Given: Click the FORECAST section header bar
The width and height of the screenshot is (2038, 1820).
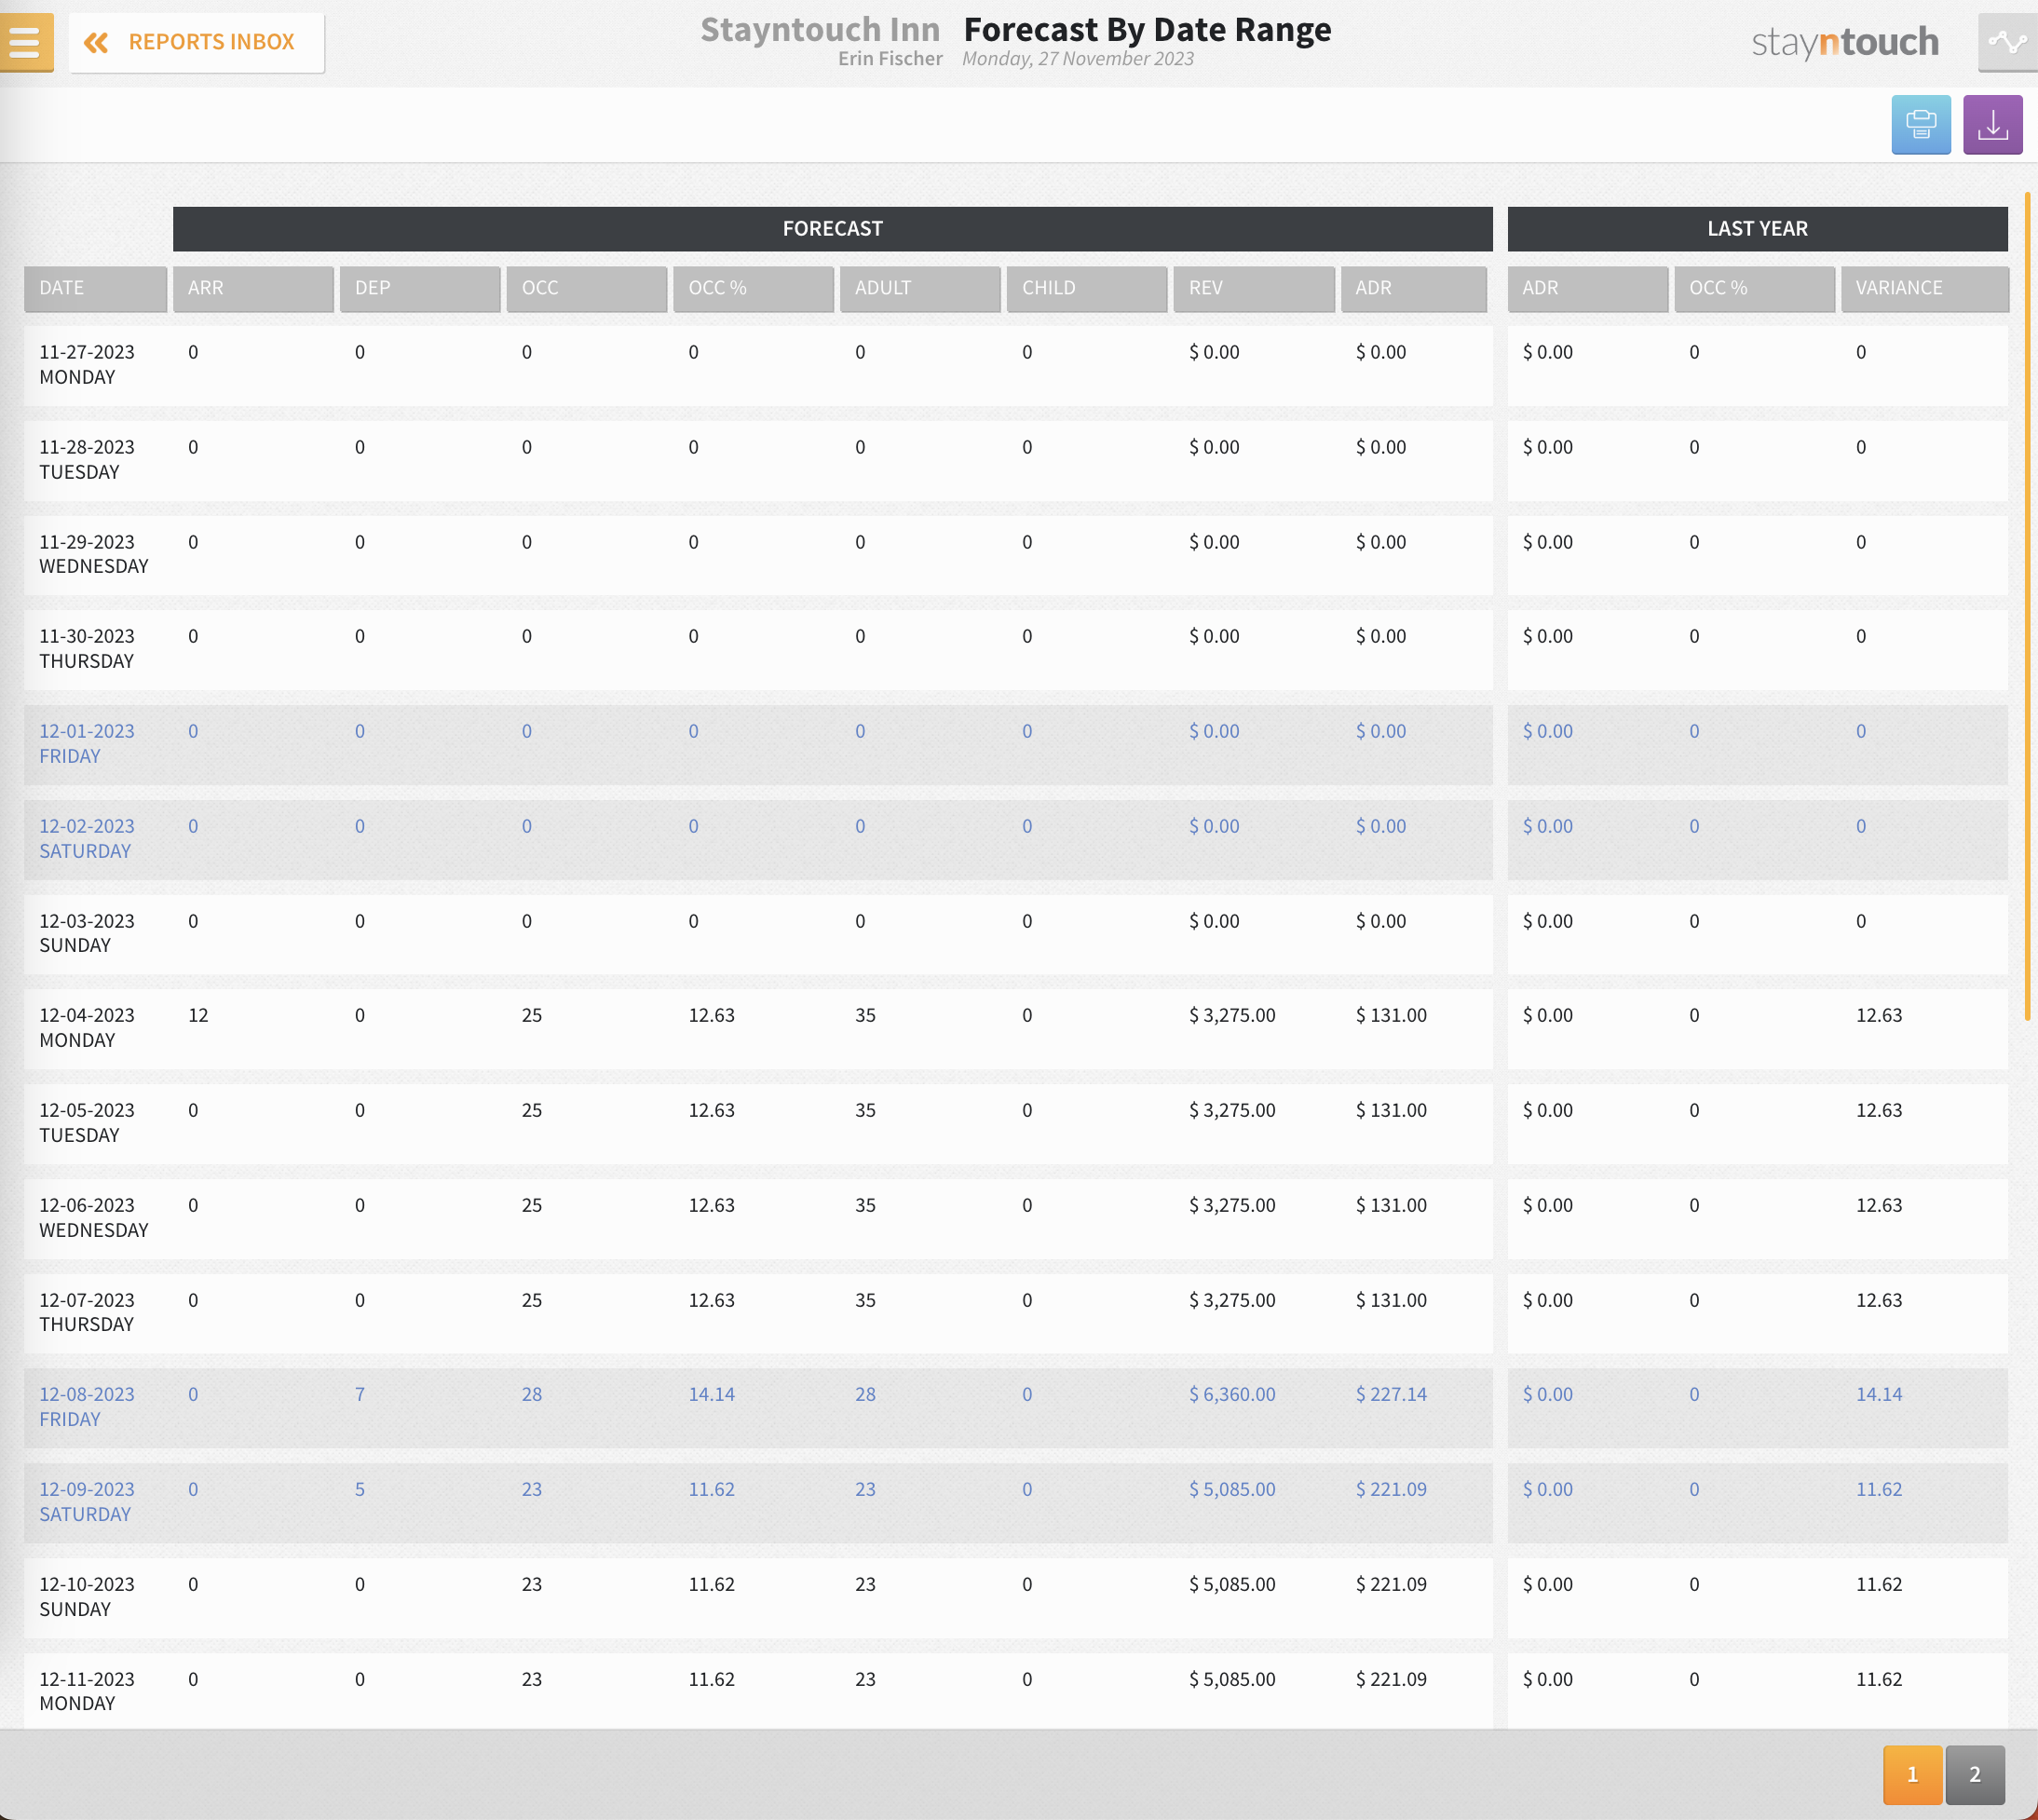Looking at the screenshot, I should [x=832, y=228].
